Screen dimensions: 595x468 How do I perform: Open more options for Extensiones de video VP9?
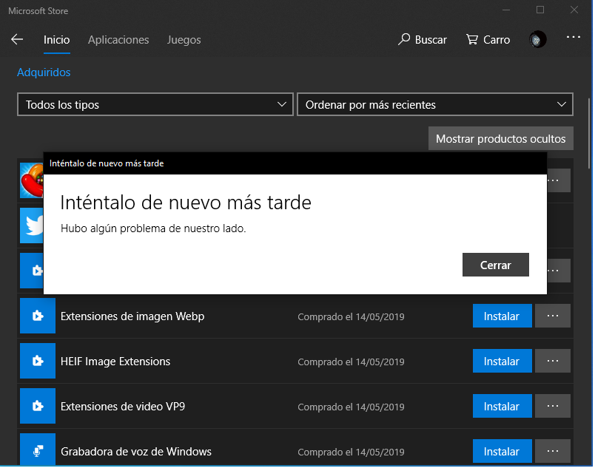point(553,406)
